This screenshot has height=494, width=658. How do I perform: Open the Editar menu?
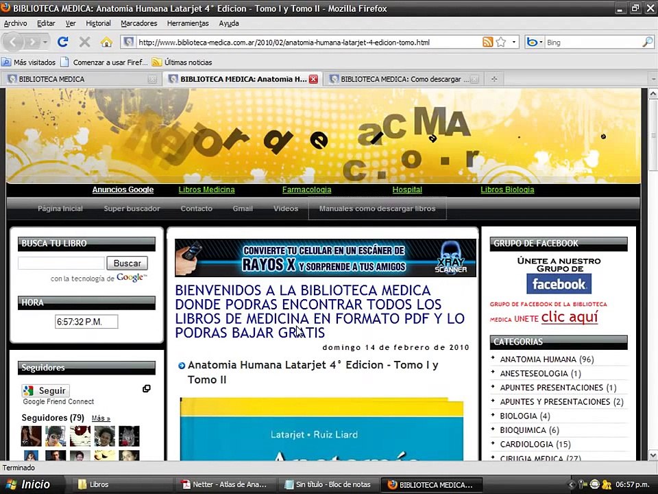[x=46, y=23]
